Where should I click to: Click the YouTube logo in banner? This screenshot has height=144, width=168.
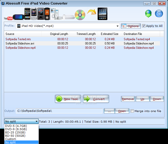point(8,18)
